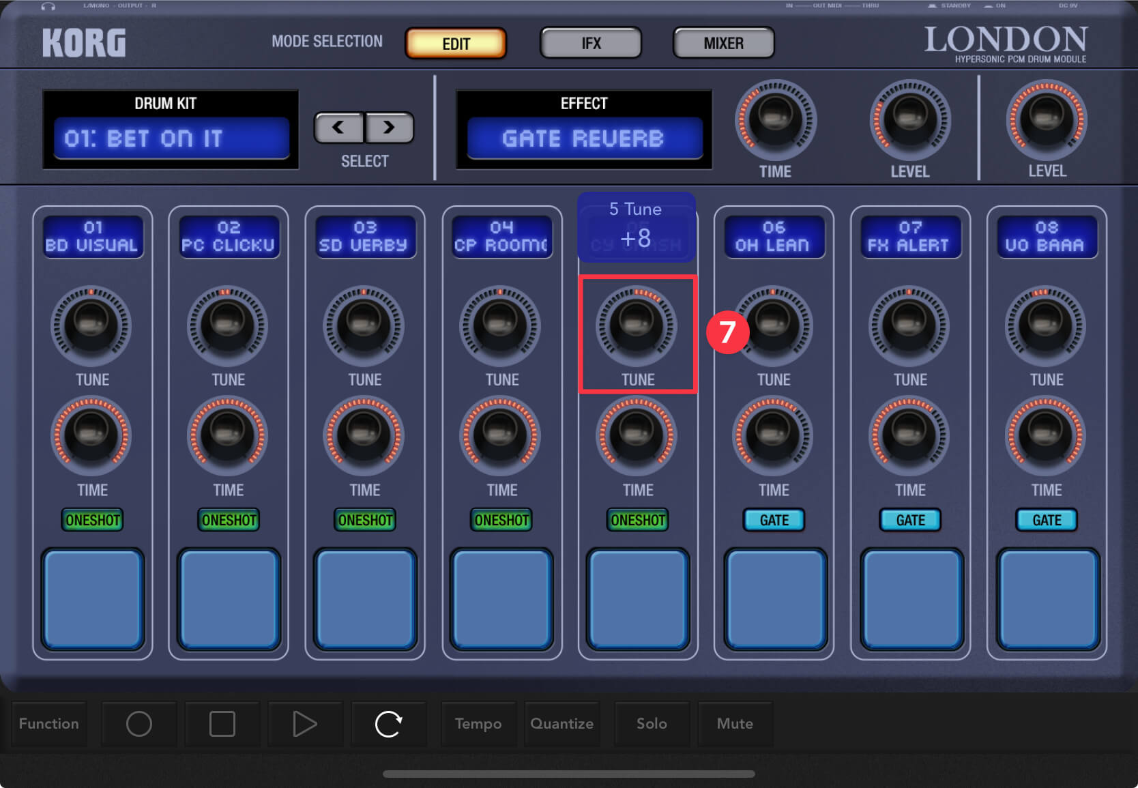The height and width of the screenshot is (788, 1138).
Task: Click the effect TIME knob
Action: click(775, 120)
